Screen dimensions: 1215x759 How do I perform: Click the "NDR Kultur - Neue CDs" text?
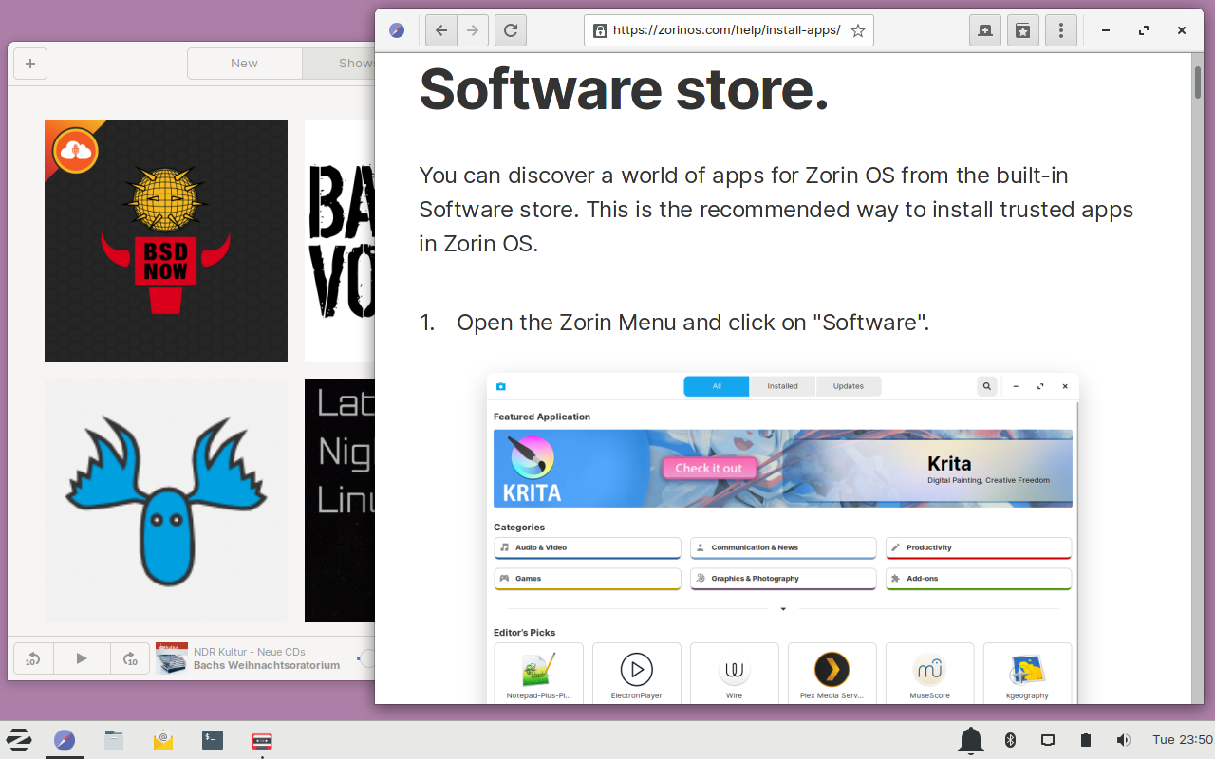point(250,652)
